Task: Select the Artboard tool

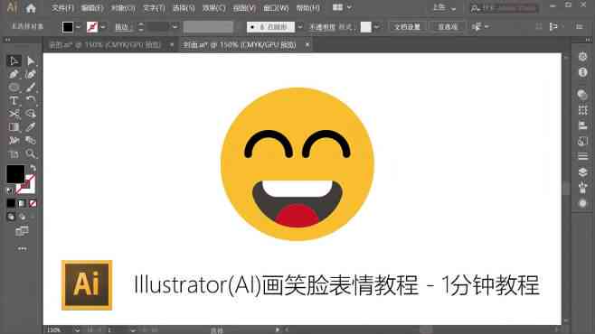Action: point(14,154)
